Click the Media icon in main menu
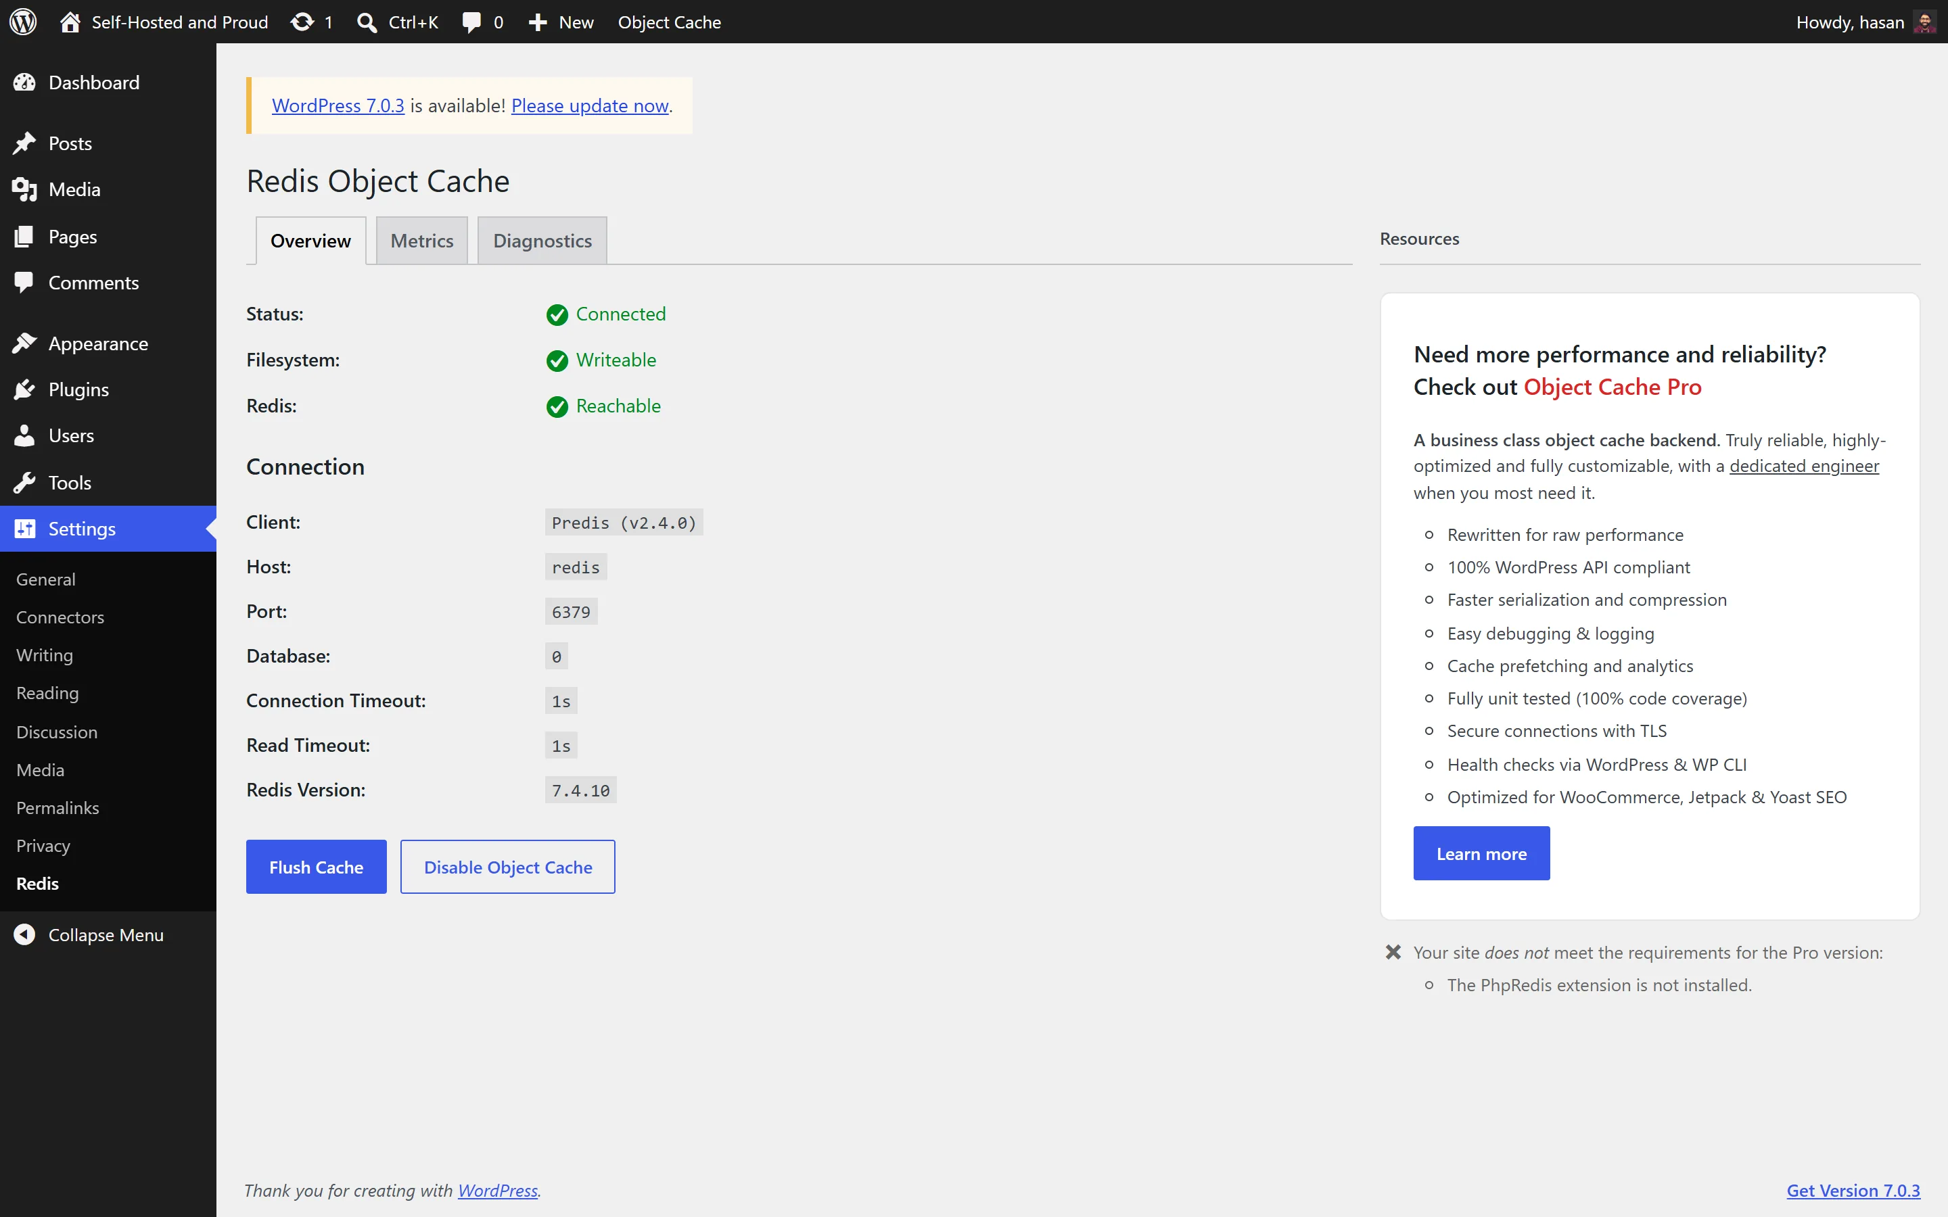 click(24, 189)
